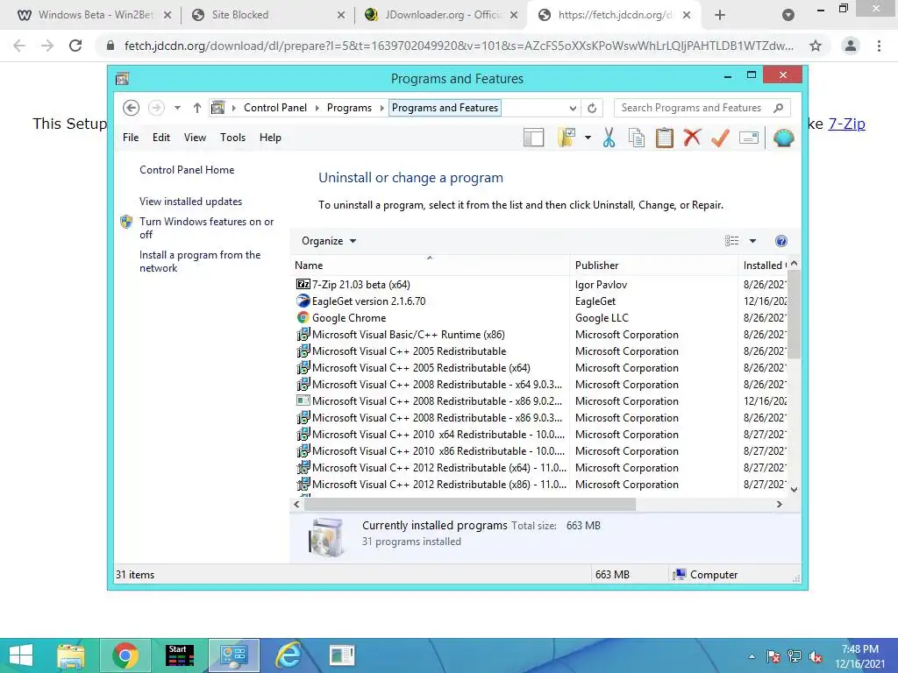Select Visual C++ 2010 x64 Redistributable row
898x673 pixels.
(539, 435)
